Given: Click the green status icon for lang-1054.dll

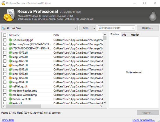Looking at the screenshot, I should (10, 82).
